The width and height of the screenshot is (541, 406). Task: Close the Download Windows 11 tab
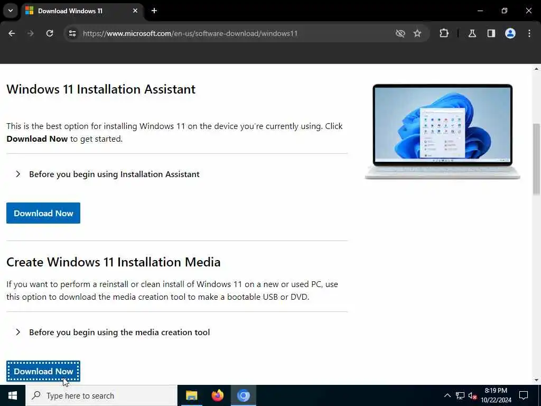pyautogui.click(x=135, y=11)
